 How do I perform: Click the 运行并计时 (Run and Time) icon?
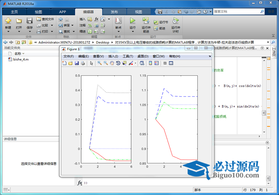pos(176,21)
